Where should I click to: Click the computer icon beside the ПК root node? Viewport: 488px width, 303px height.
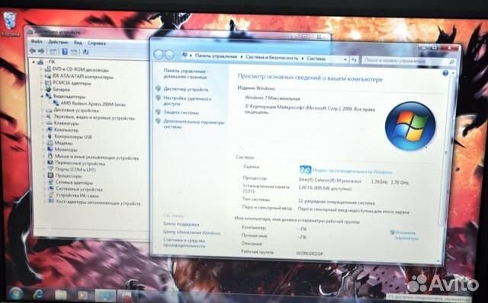(x=40, y=62)
